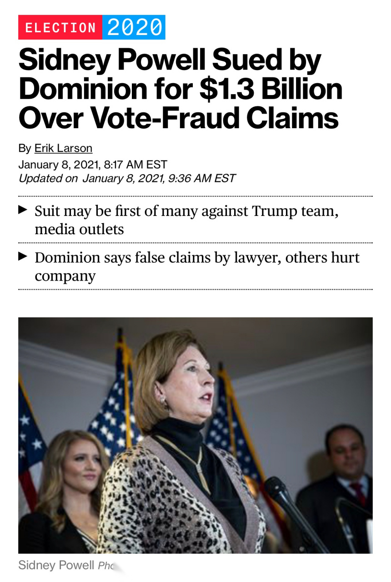Click the "Sidney Powell" photo caption
391x582 pixels.
click(56, 565)
